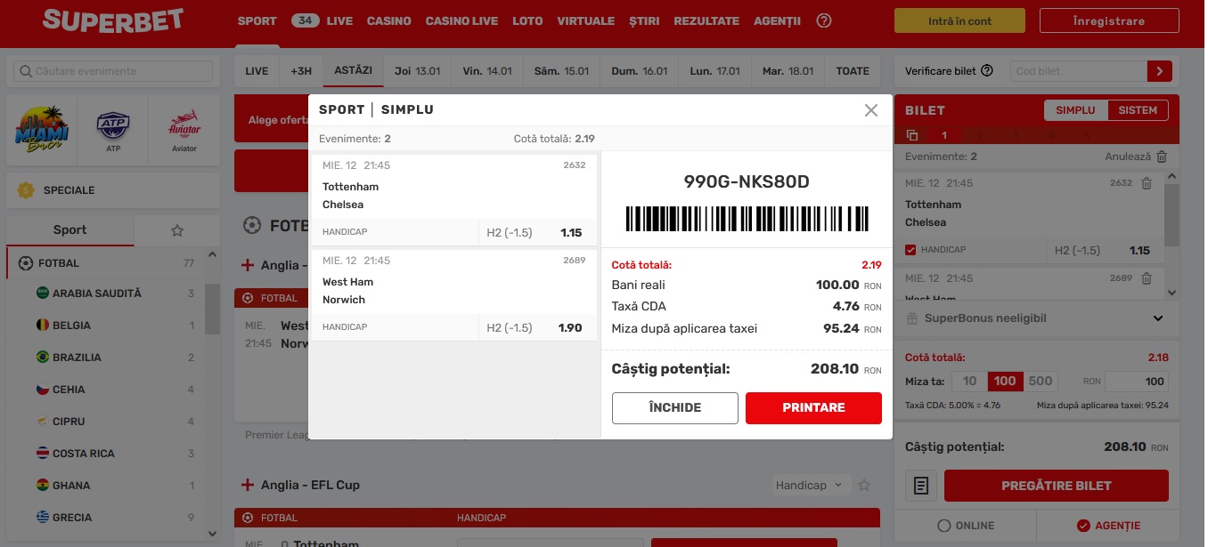
Task: Launch the Aviator game shortcut
Action: (184, 131)
